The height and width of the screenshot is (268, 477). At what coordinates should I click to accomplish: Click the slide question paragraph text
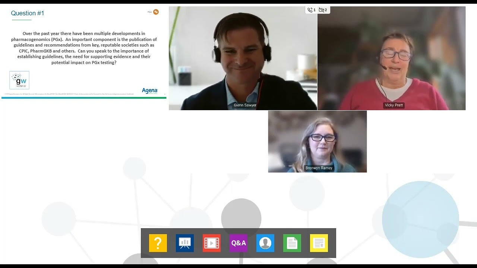(84, 48)
